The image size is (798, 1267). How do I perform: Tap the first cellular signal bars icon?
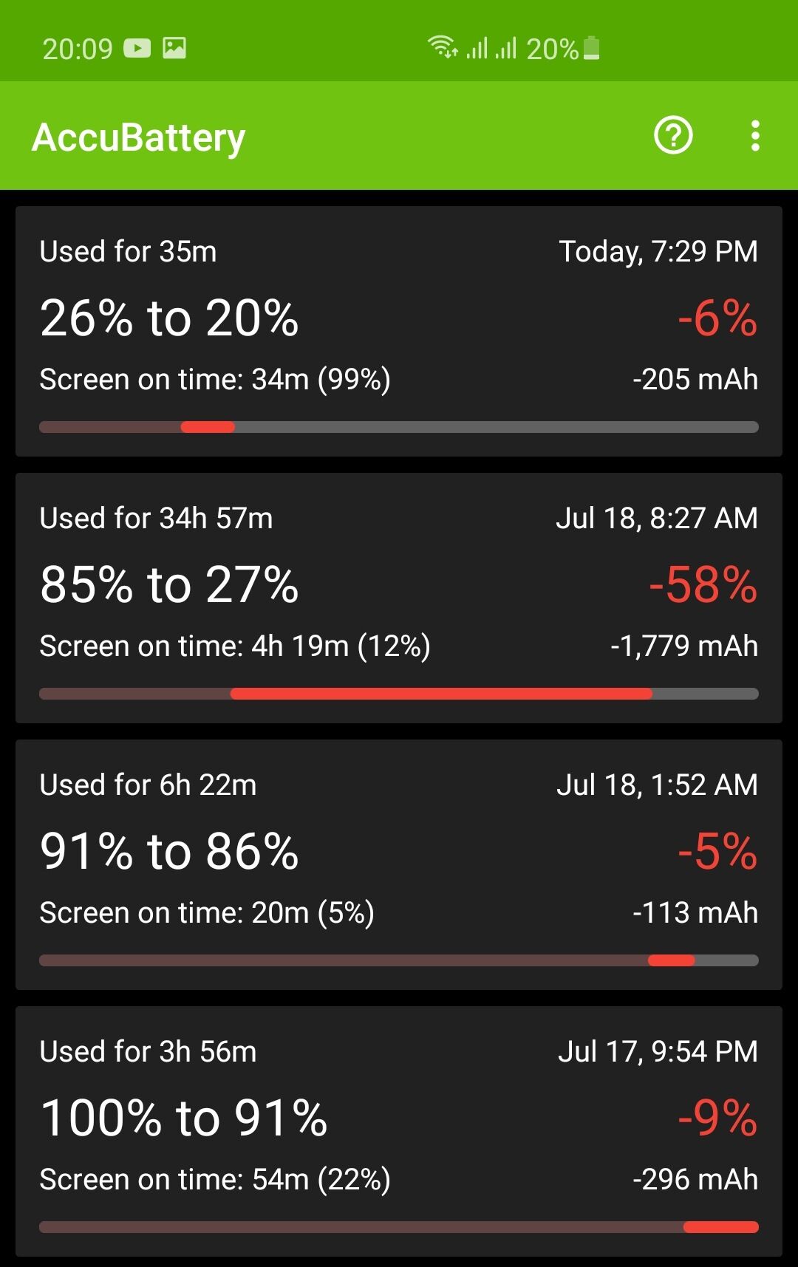click(477, 48)
